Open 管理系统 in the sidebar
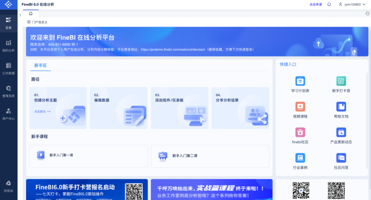Viewport: 371px width, 200px height. pos(9,91)
